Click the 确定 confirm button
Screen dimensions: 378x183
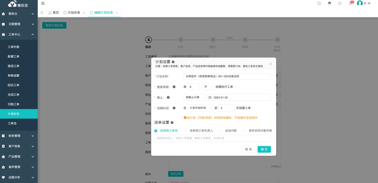(264, 149)
